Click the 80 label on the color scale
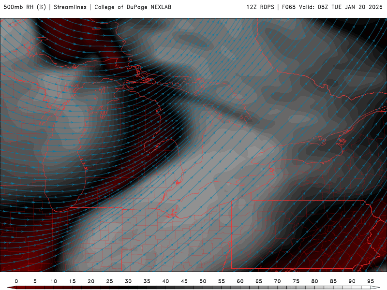Image resolution: width=387 pixels, height=290 pixels. [x=315, y=281]
